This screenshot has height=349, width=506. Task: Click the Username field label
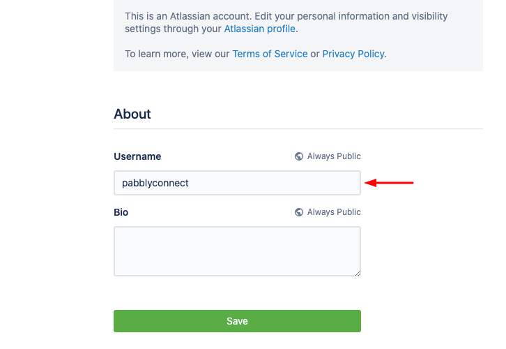coord(137,156)
